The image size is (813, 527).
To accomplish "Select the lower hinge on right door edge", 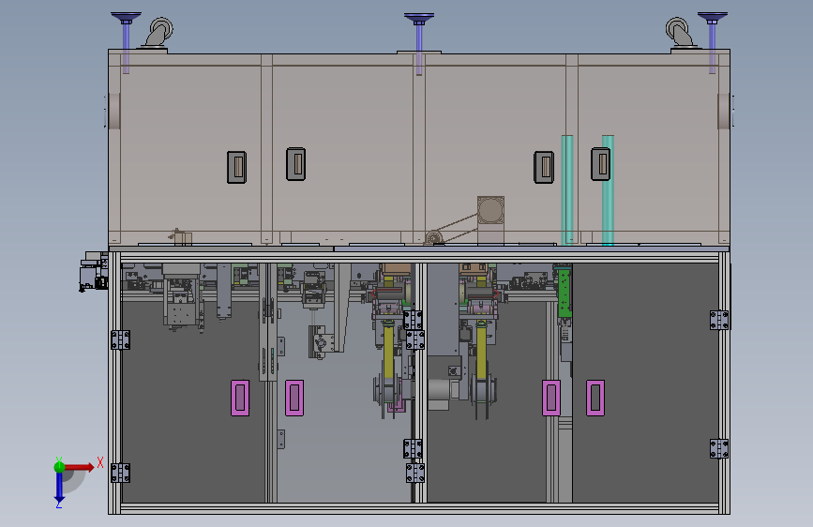I will pyautogui.click(x=719, y=448).
